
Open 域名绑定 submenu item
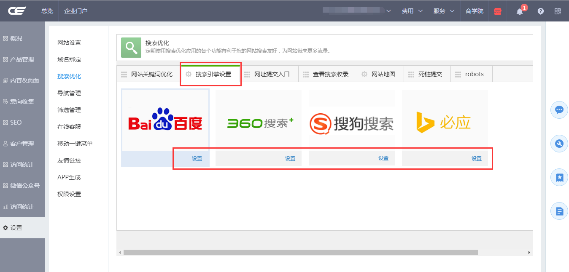69,59
